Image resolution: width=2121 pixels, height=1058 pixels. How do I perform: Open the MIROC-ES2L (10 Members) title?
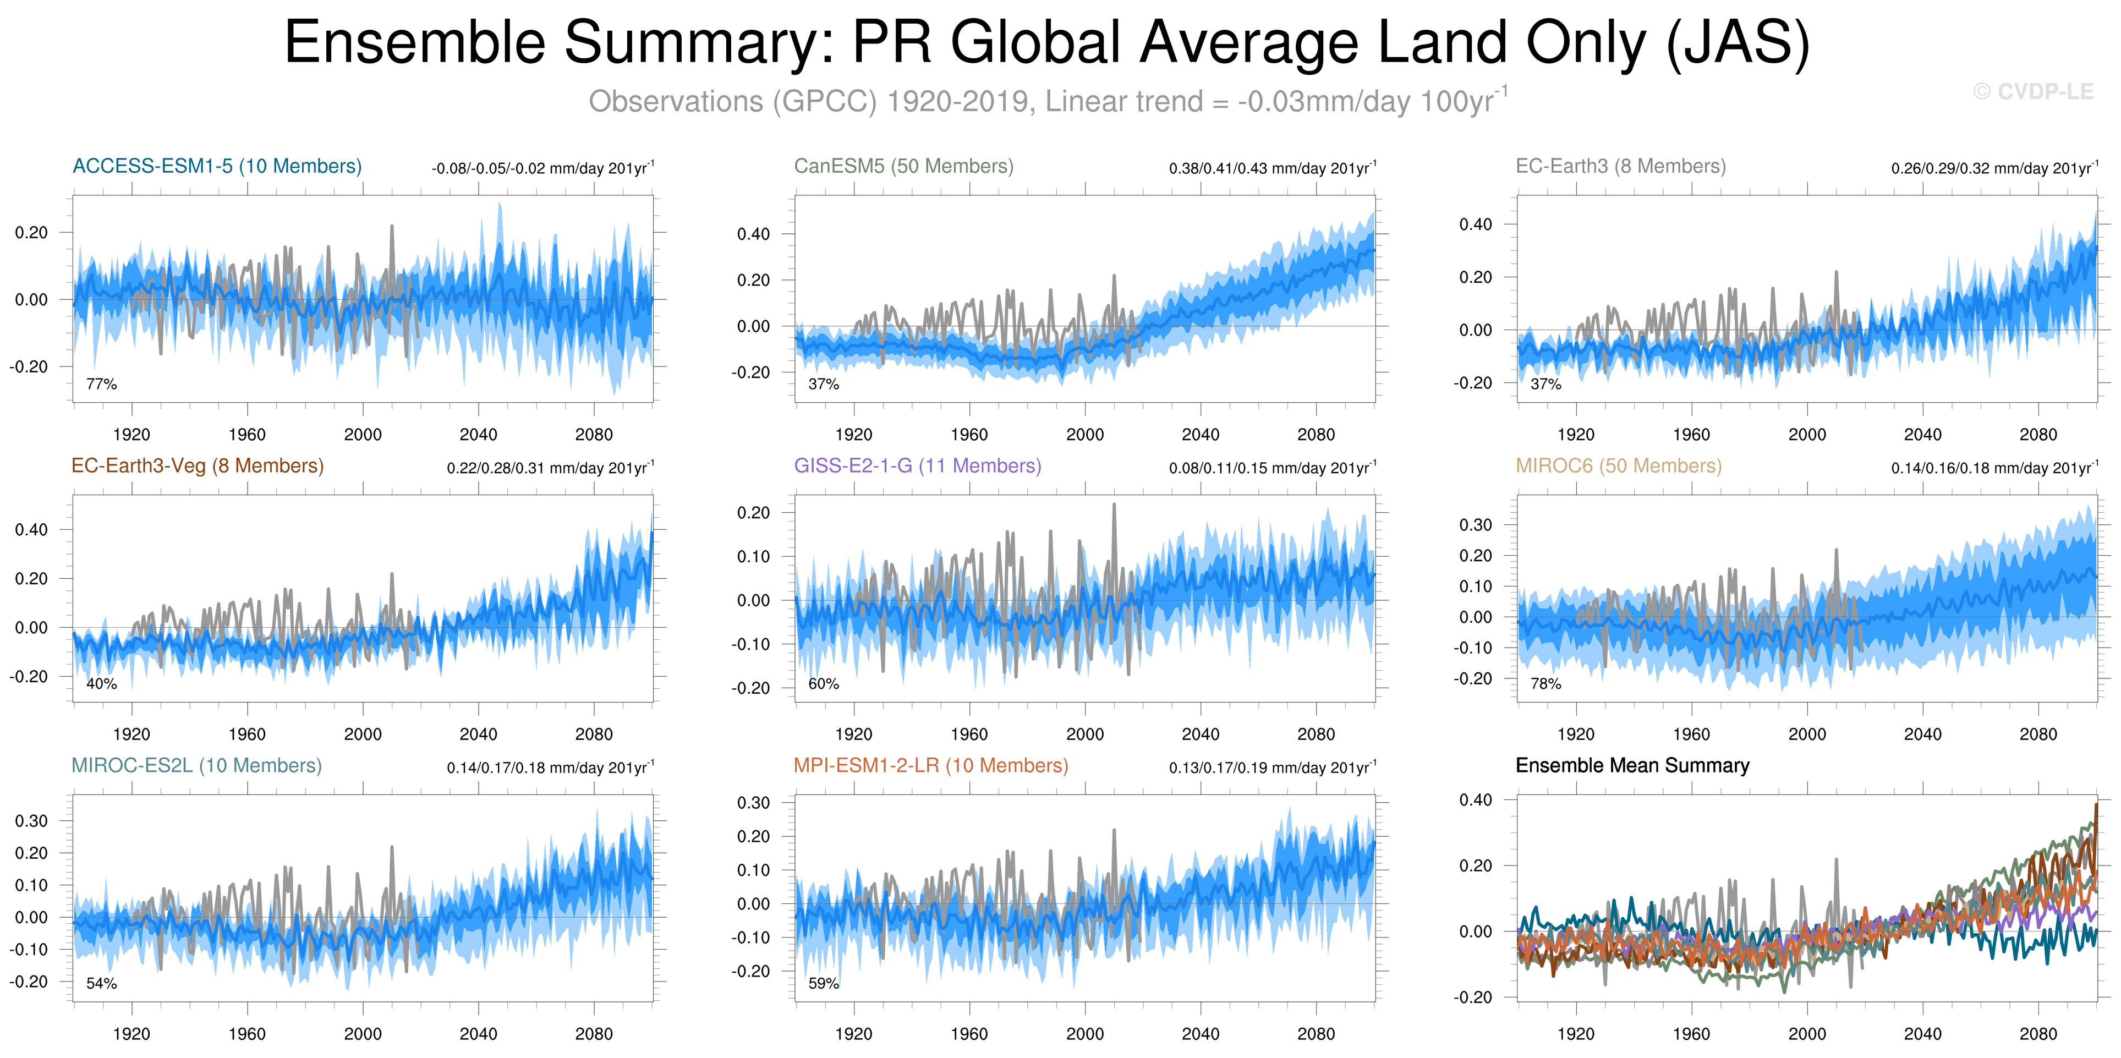tap(196, 766)
